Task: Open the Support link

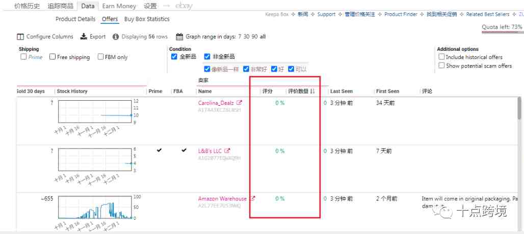Action: coord(326,14)
